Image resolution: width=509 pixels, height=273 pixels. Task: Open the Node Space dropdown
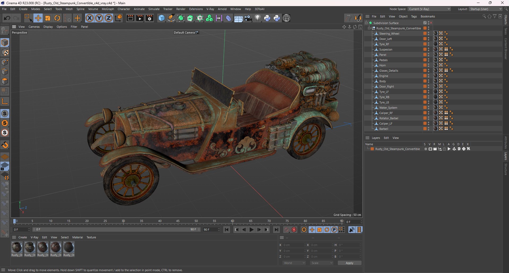point(429,9)
